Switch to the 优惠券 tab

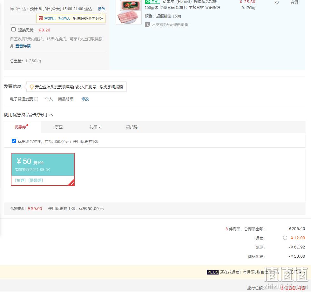pos(20,127)
